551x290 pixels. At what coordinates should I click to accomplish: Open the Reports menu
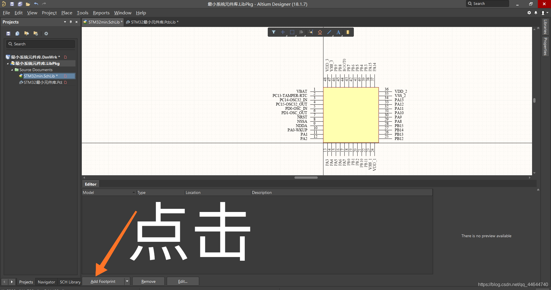click(101, 13)
